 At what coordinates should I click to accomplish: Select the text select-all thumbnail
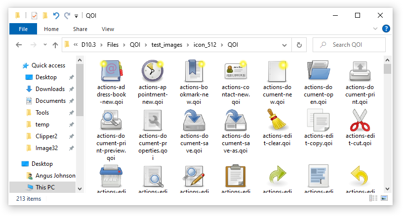(319, 176)
